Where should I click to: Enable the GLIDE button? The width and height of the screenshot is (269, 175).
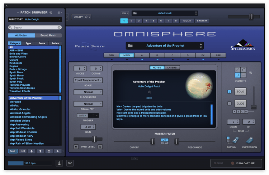pos(240,104)
